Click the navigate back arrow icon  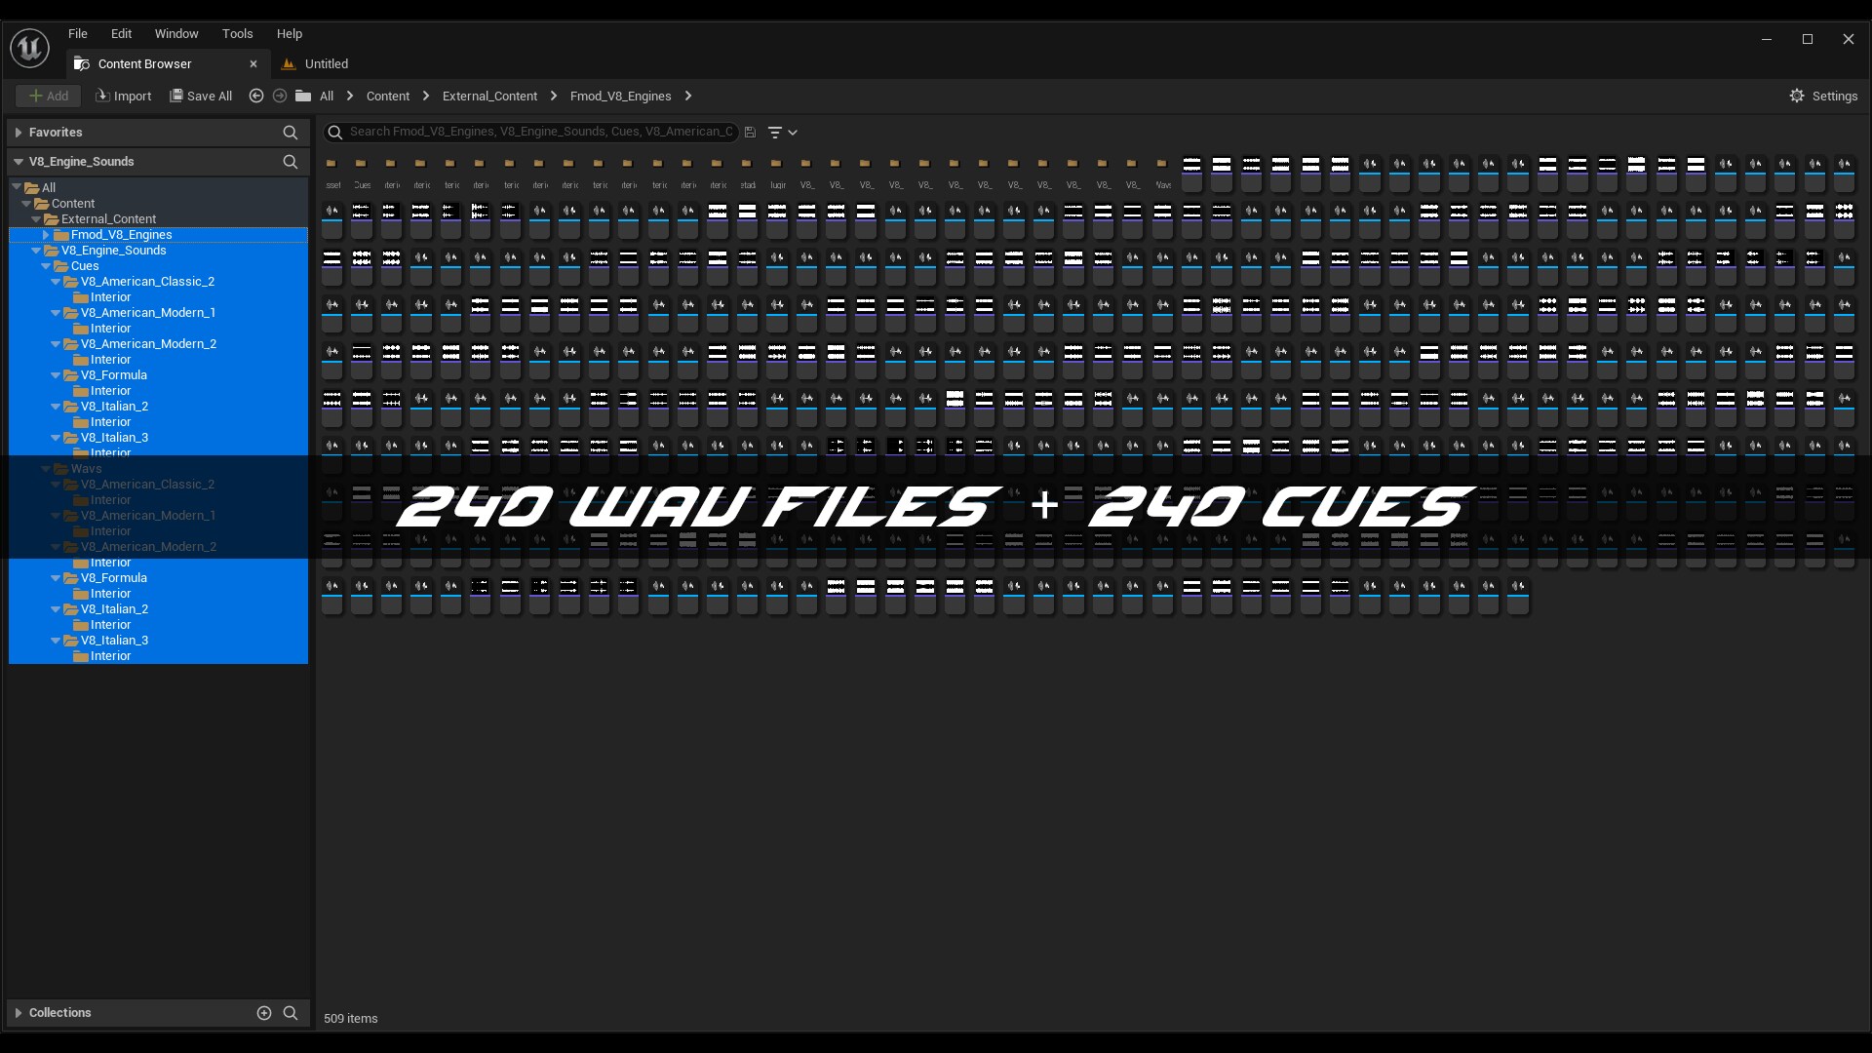pyautogui.click(x=256, y=96)
